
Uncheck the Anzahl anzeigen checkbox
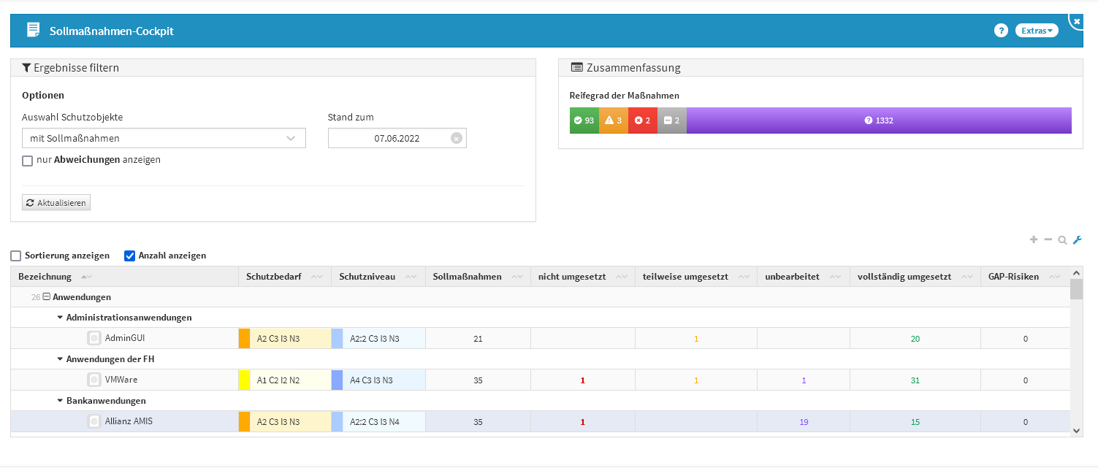coord(130,256)
